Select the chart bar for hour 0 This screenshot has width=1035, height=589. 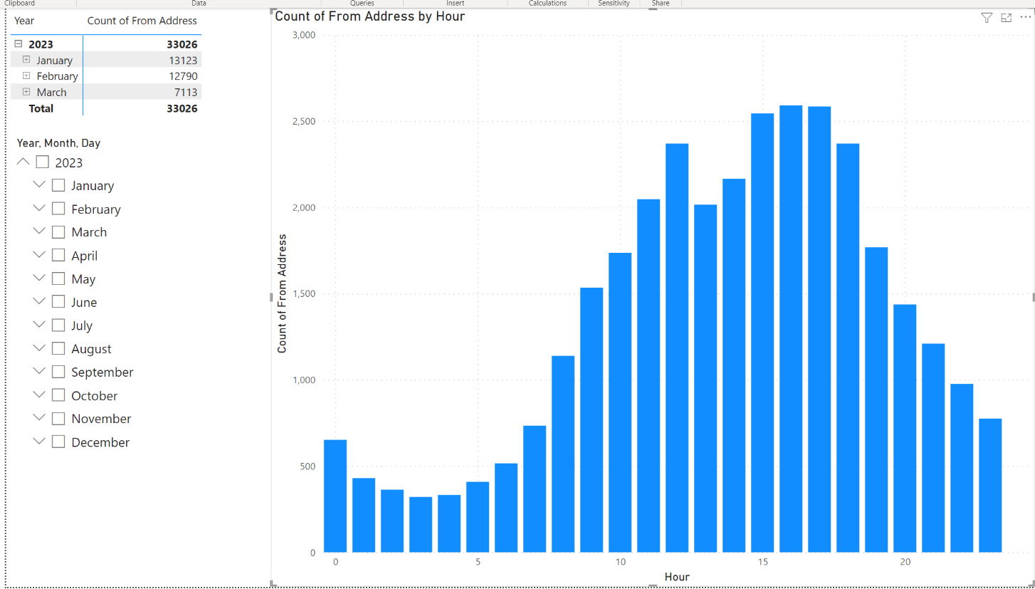pos(335,496)
